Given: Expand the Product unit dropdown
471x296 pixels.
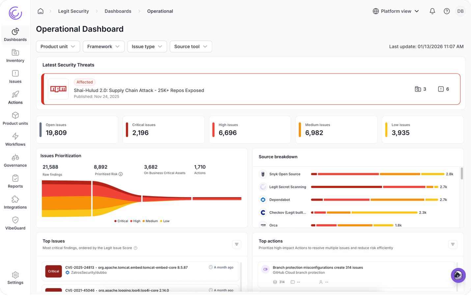Looking at the screenshot, I should pos(58,46).
